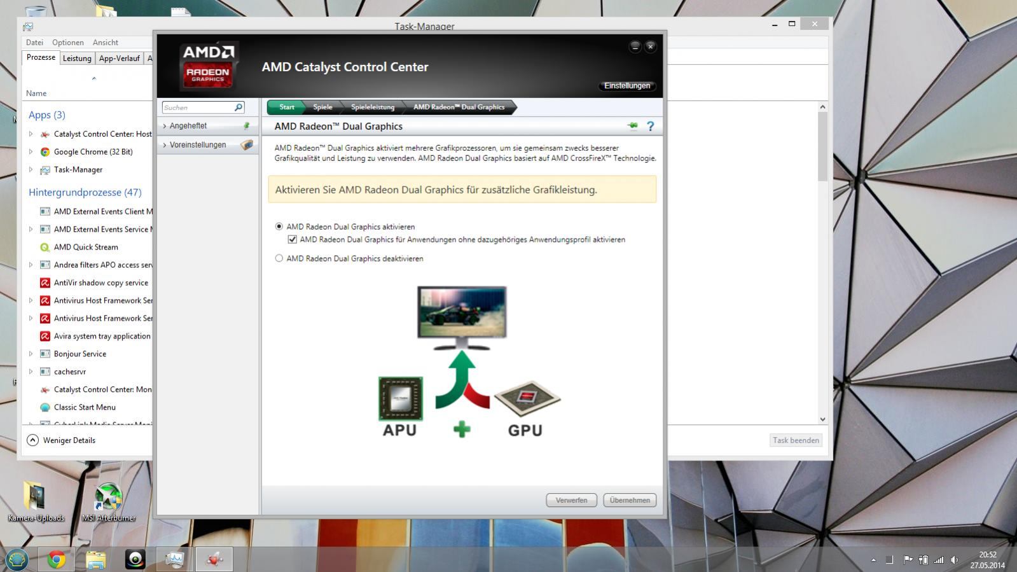The width and height of the screenshot is (1017, 572).
Task: Click Avira system tray application icon
Action: [x=45, y=337]
